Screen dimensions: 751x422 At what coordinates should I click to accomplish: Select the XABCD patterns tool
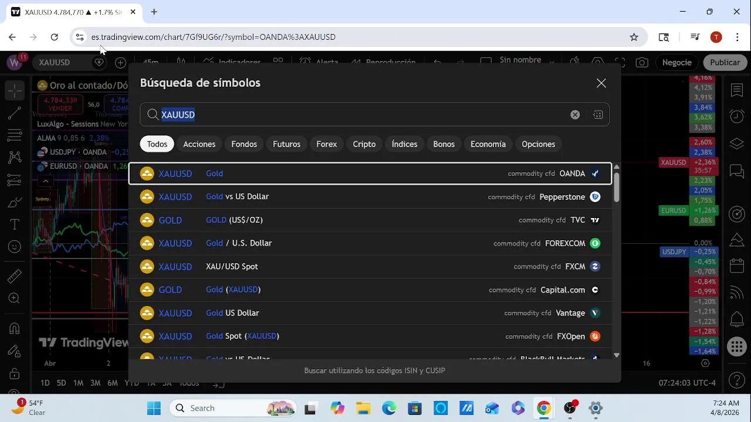coord(15,158)
